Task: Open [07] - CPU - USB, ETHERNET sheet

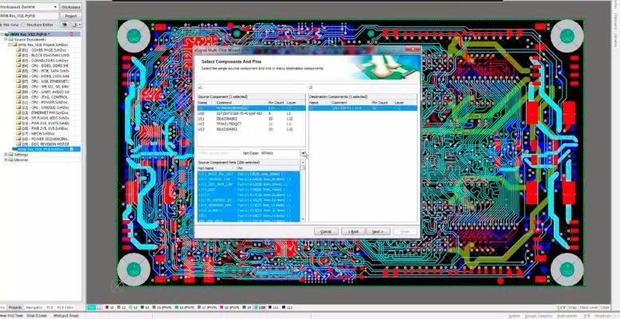Action: tap(42, 81)
